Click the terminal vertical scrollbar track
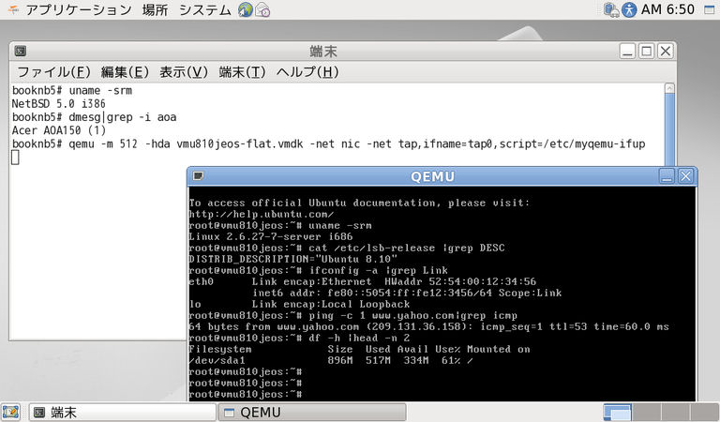This screenshot has height=422, width=720. tap(669, 129)
